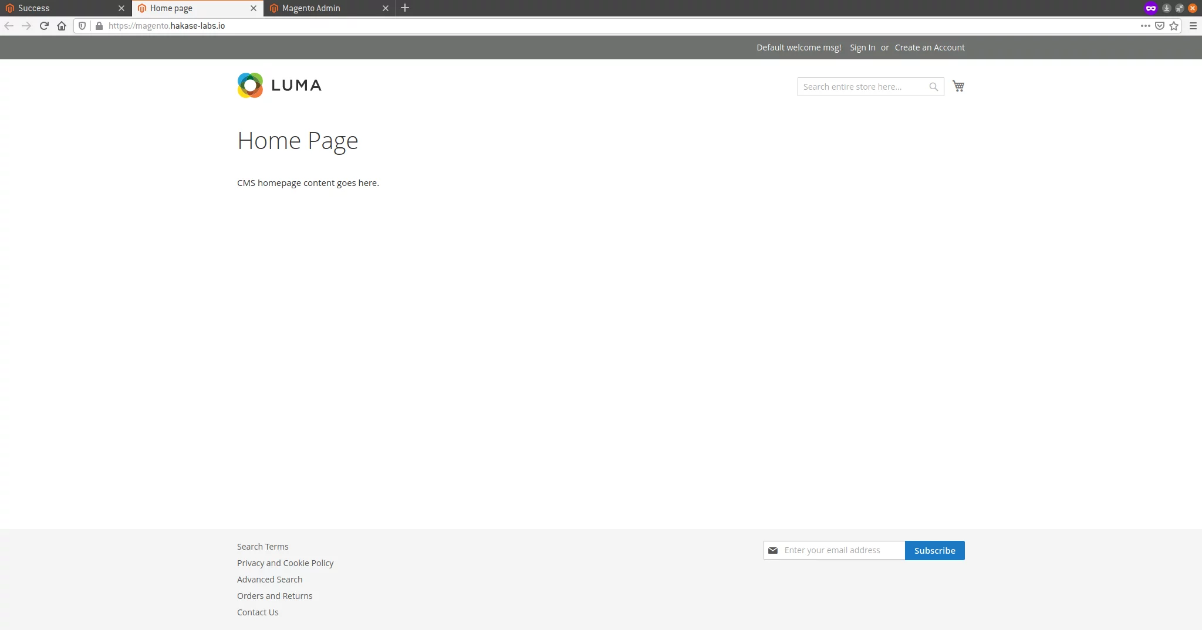Open Contact Us footer link
The height and width of the screenshot is (630, 1202).
coord(258,612)
